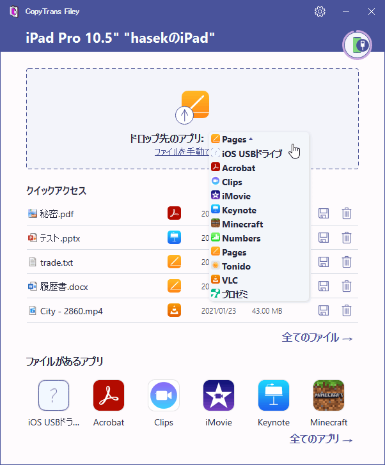Delete City - 2860.mp4 with its trash icon

(x=347, y=310)
